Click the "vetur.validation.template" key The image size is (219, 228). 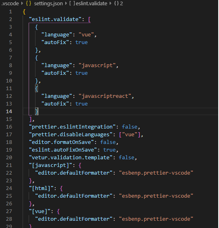tap(71, 158)
